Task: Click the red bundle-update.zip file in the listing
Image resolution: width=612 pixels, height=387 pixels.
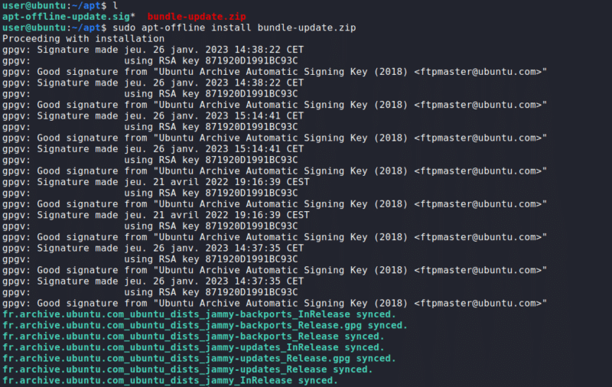Action: click(197, 16)
